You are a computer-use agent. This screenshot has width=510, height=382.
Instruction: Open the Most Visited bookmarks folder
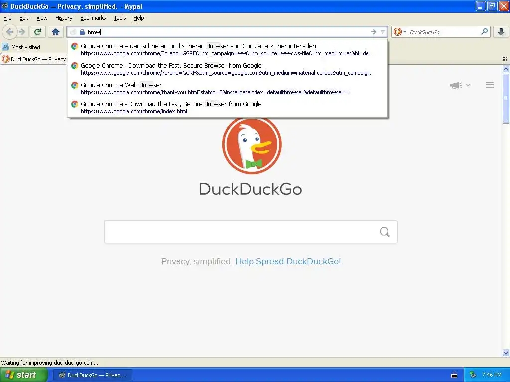click(x=21, y=47)
